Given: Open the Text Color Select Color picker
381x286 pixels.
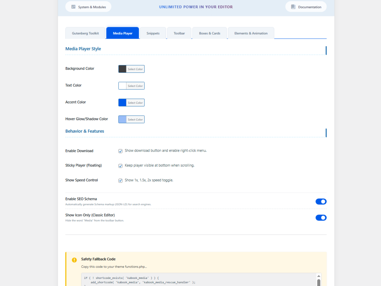Looking at the screenshot, I should point(135,86).
